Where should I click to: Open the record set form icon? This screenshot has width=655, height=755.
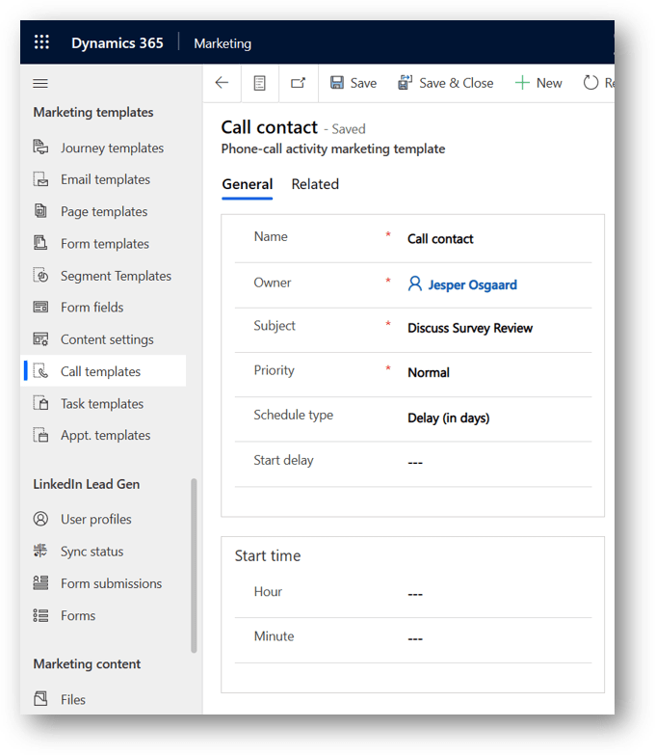(259, 83)
